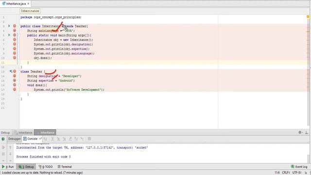Open the TODO tool window

tap(46, 167)
